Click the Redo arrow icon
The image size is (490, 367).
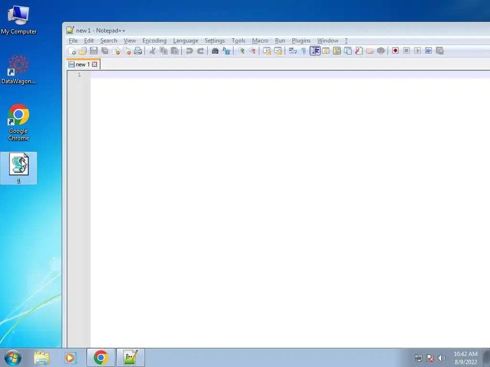tap(200, 51)
